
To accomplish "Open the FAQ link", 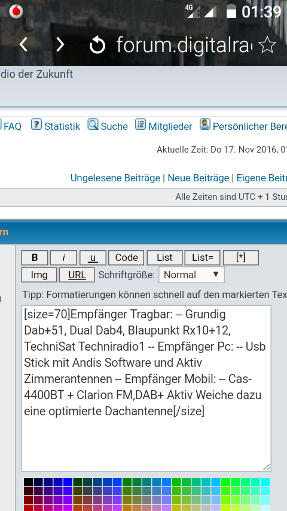I will click(x=12, y=126).
